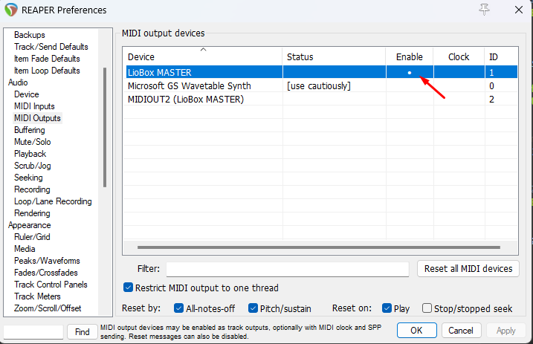
Task: Click the Find button
Action: coord(83,332)
